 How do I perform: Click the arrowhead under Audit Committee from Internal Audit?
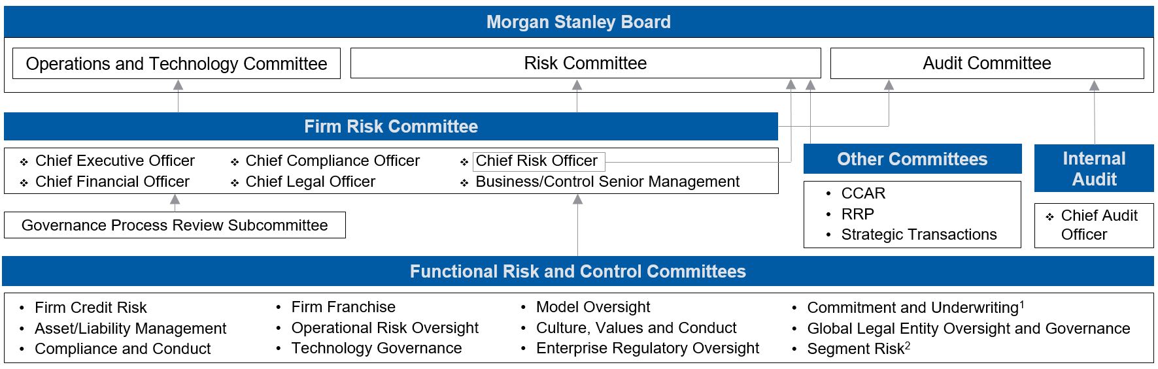point(1094,86)
